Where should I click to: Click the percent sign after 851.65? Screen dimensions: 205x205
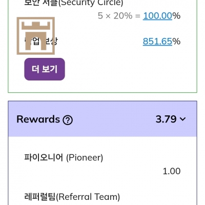coord(176,42)
